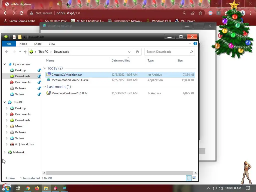The height and width of the screenshot is (192, 256).
Task: Open a new Chrome tab
Action: pyautogui.click(x=67, y=4)
